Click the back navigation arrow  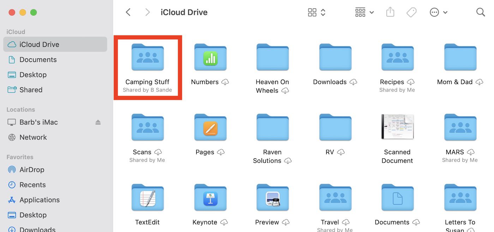pyautogui.click(x=128, y=12)
